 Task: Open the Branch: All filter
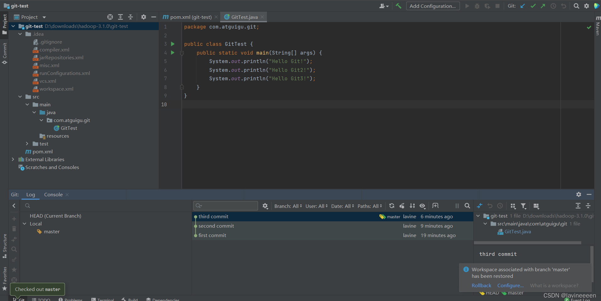pyautogui.click(x=288, y=206)
